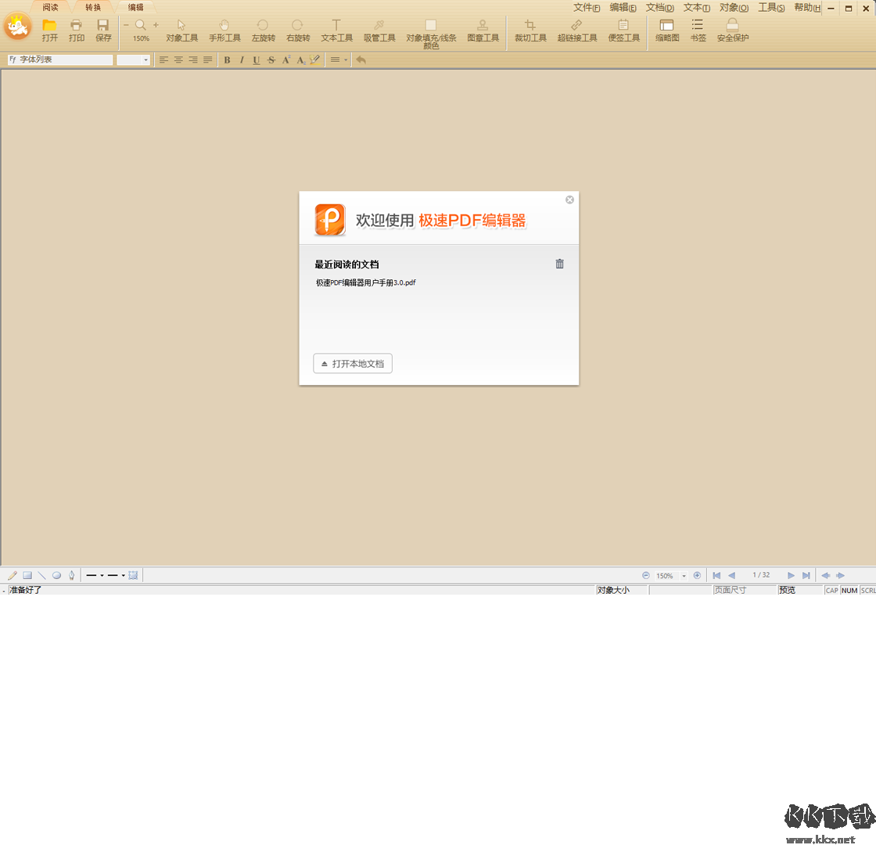Screen dimensions: 876x845
Task: Open the 150% zoom dropdown in status bar
Action: point(684,576)
